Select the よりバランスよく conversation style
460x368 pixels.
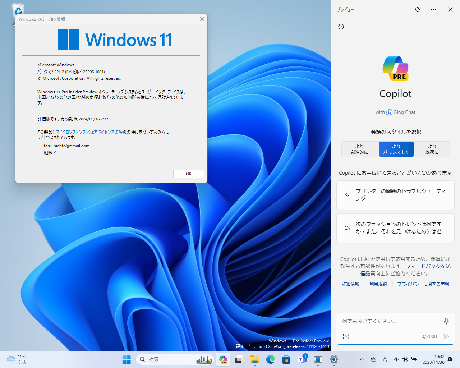point(396,149)
